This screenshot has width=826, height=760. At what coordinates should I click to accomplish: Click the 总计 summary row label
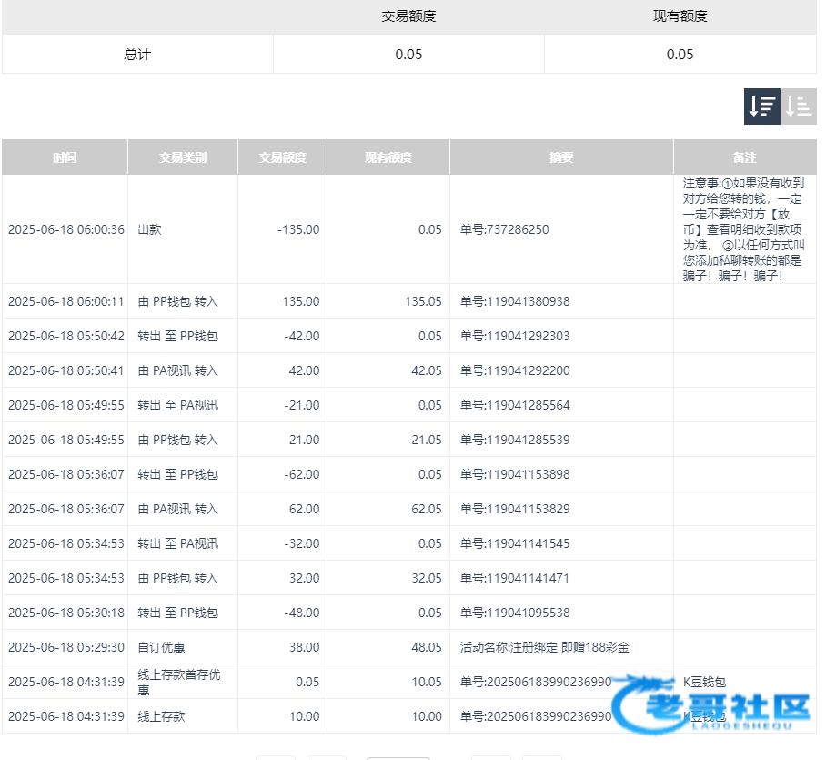[x=137, y=55]
